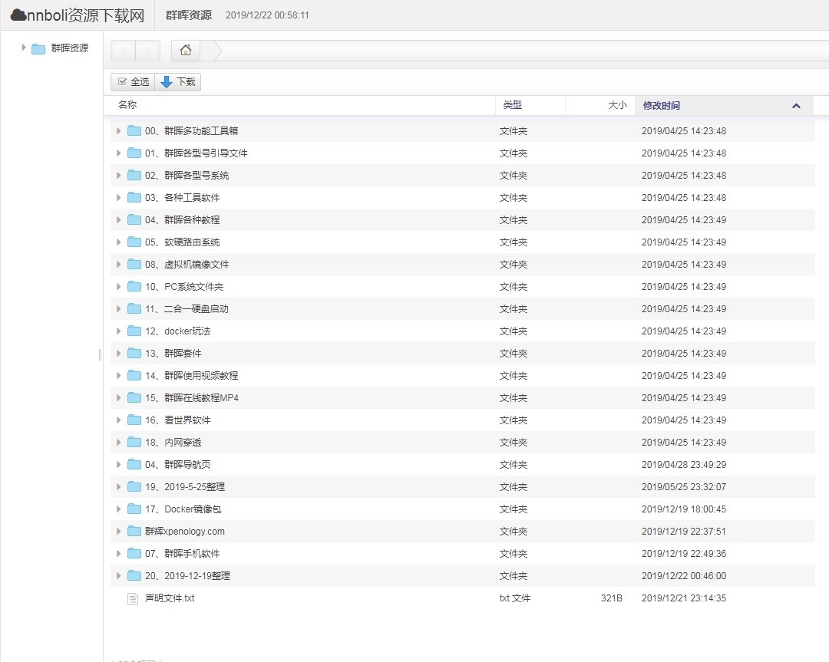829x662 pixels.
Task: Open folder name 19、2019-5-25整理
Action: pyautogui.click(x=184, y=486)
